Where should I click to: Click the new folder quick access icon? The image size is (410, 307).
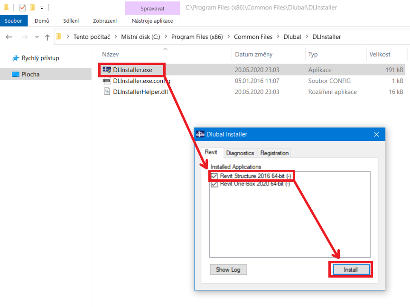click(33, 8)
